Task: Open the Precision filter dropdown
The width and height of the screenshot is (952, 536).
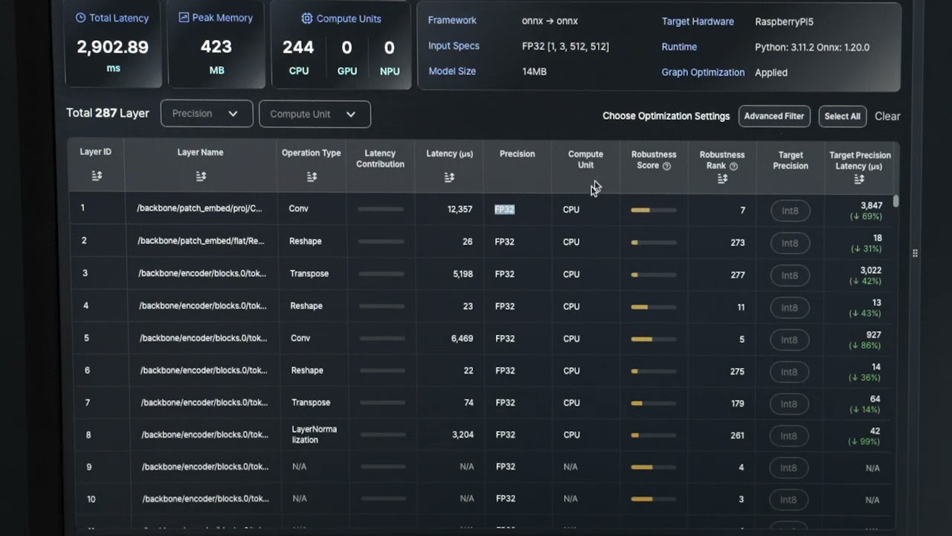Action: click(x=206, y=114)
